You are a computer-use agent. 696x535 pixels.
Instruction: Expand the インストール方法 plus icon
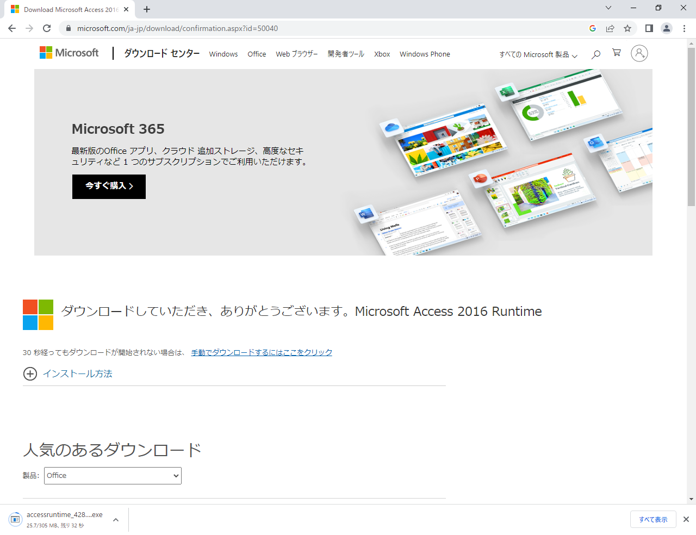coord(30,374)
